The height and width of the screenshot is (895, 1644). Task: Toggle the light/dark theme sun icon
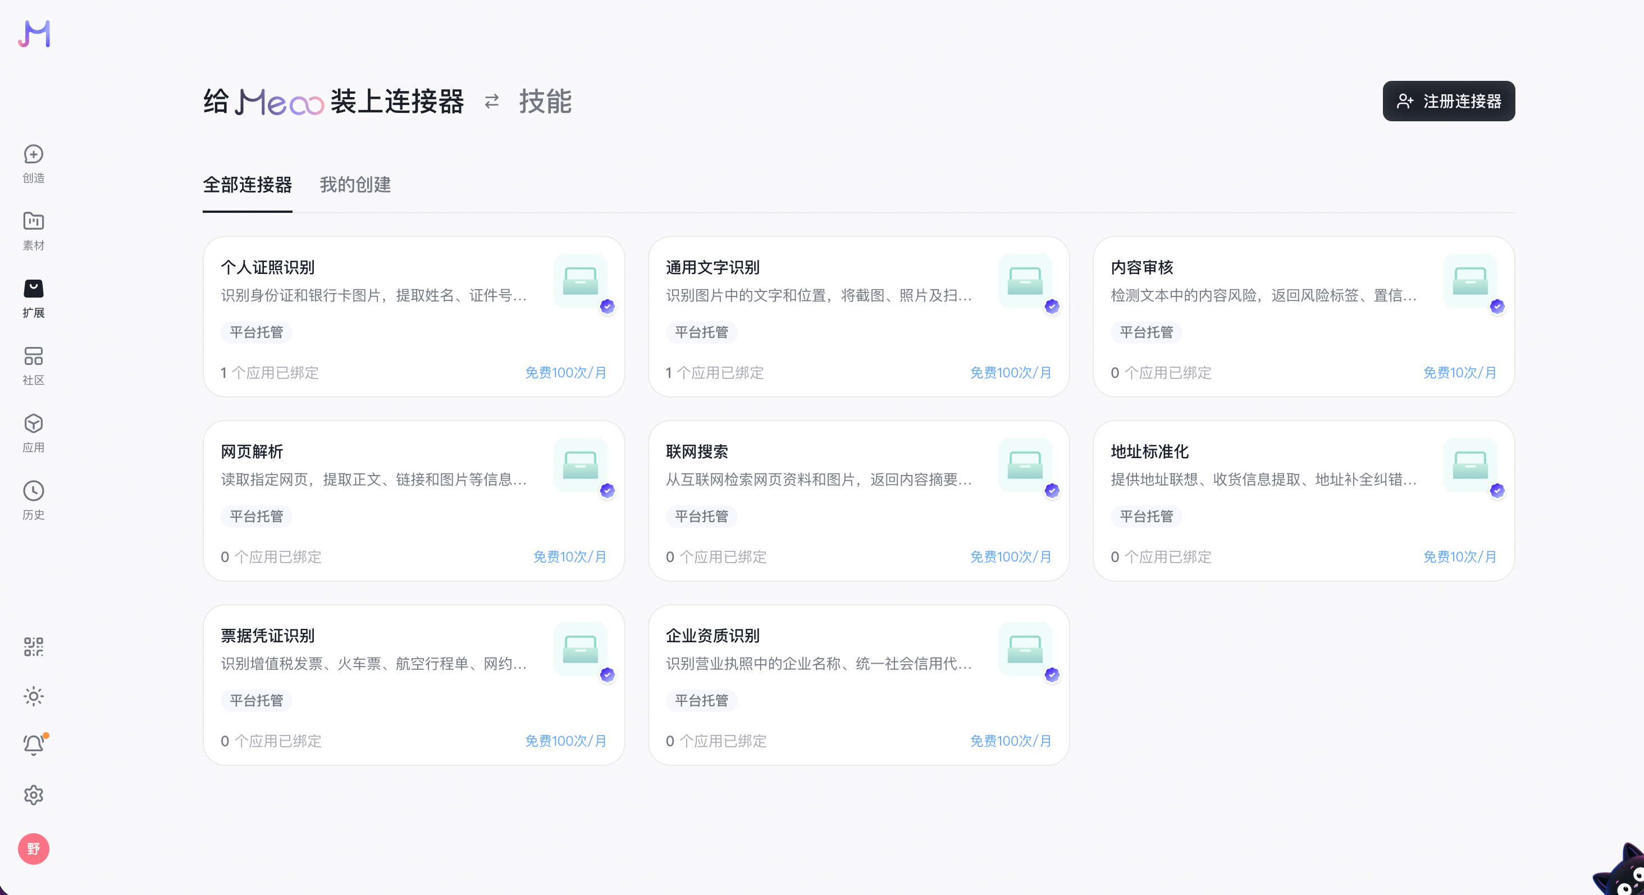34,696
